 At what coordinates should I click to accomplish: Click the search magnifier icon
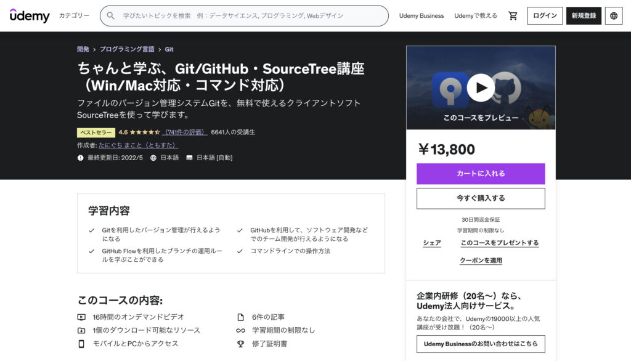click(111, 15)
